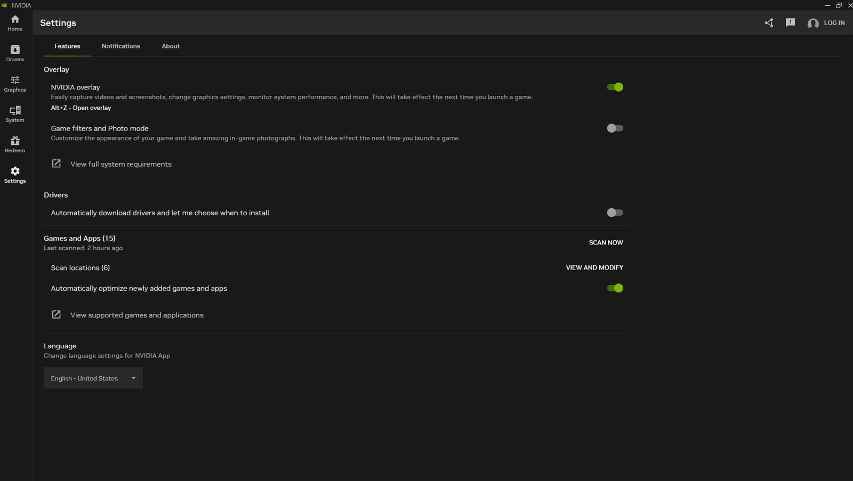853x481 pixels.
Task: Disable the NVIDIA overlay toggle
Action: pos(614,87)
